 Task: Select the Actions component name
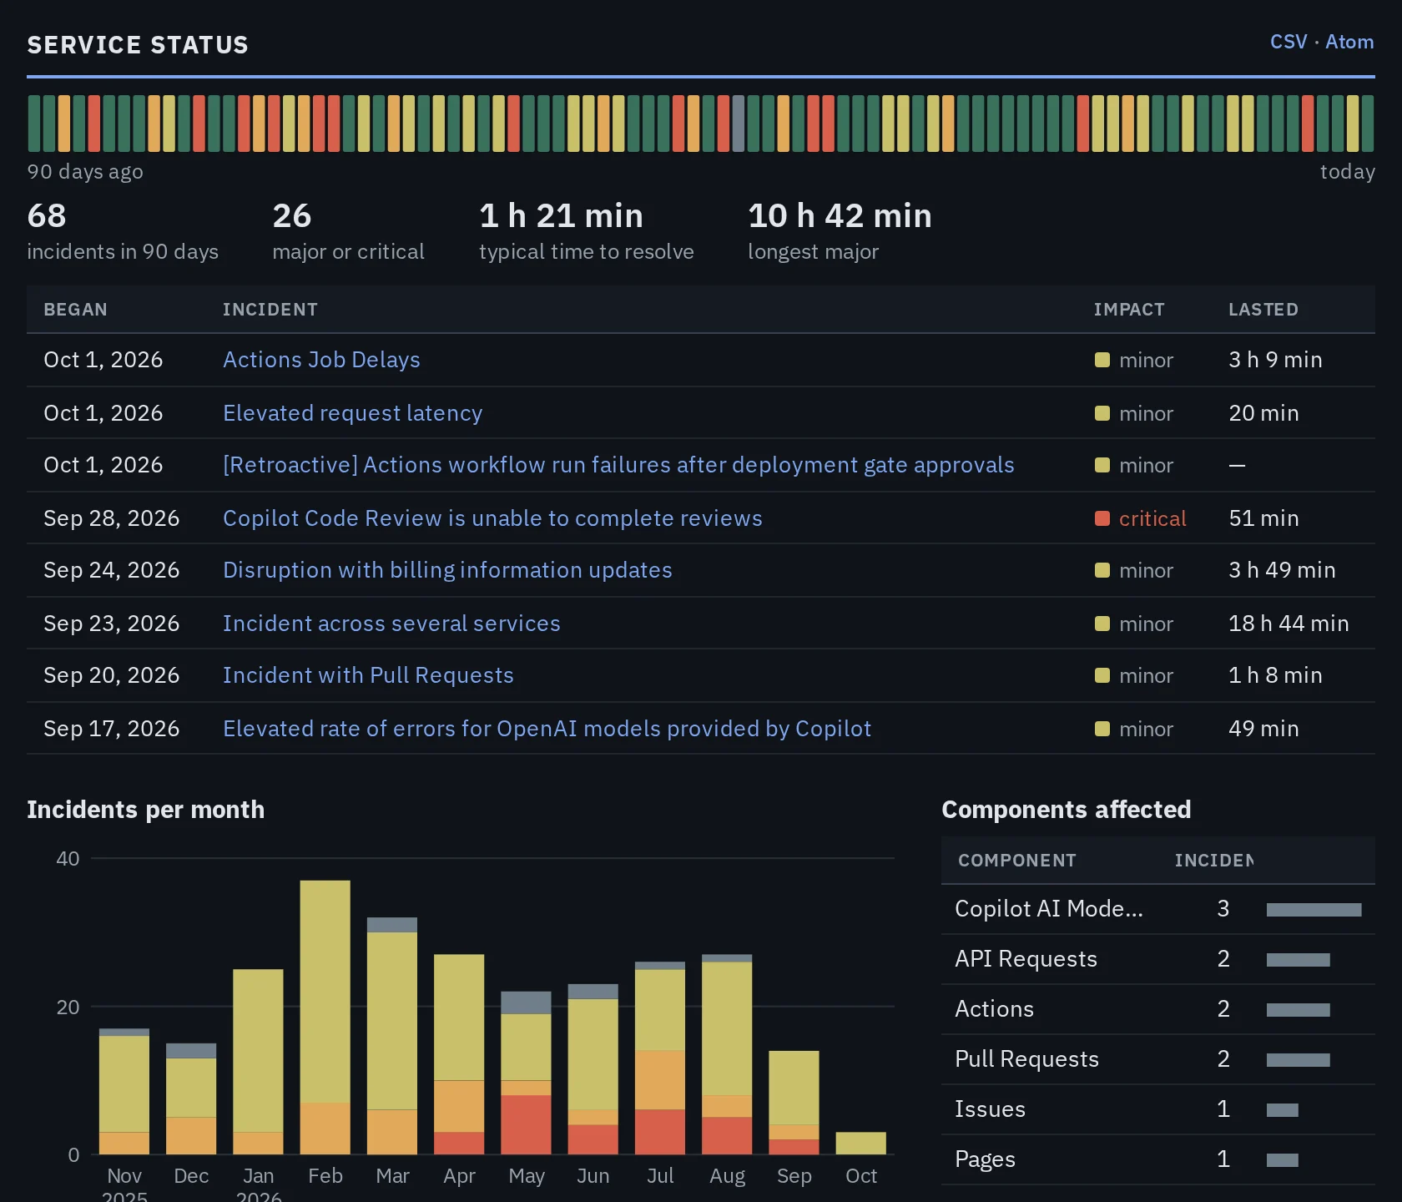pos(994,1009)
